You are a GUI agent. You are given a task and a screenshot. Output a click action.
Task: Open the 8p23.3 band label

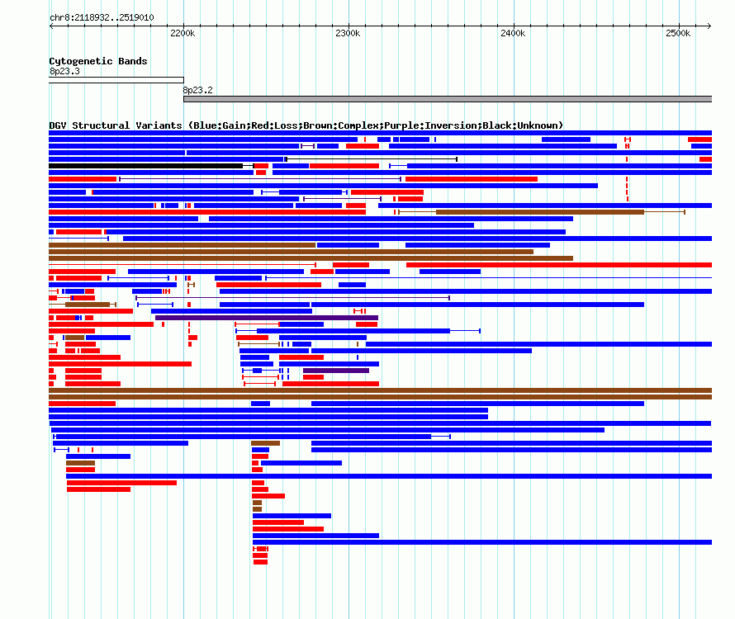pos(64,71)
